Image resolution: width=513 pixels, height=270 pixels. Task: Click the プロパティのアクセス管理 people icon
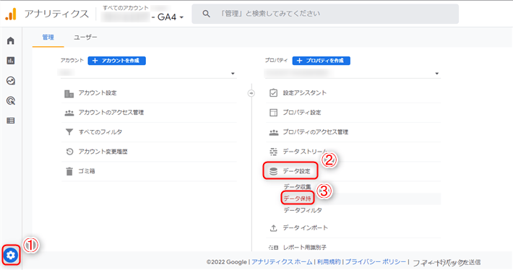pos(274,132)
